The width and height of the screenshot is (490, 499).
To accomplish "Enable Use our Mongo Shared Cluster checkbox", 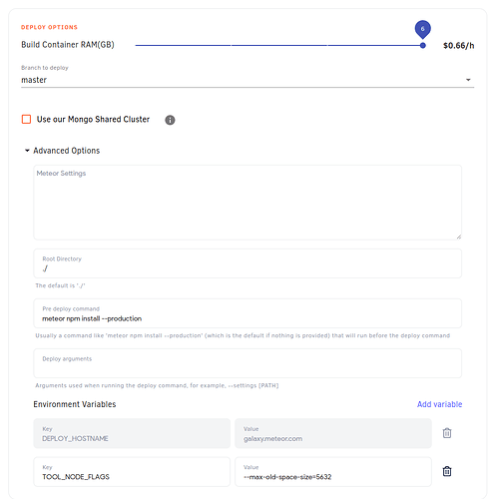I will coord(26,119).
